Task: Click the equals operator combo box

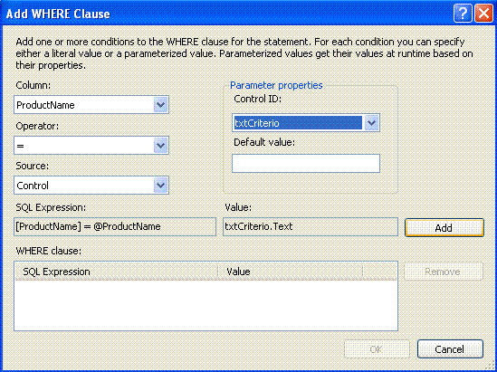Action: (91, 145)
